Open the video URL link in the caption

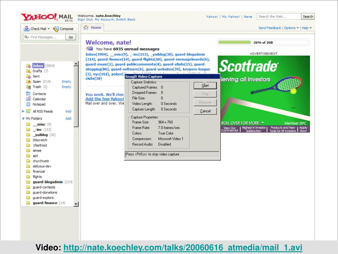[183, 247]
